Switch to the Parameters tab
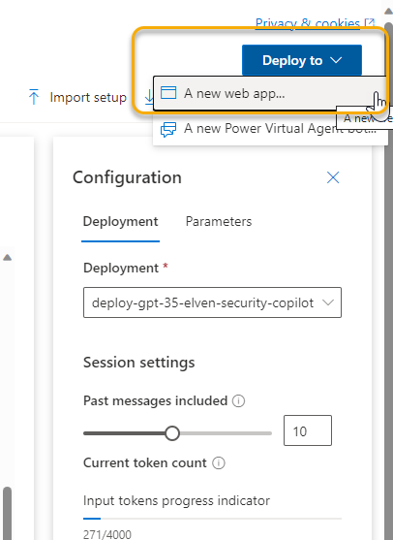 [219, 221]
